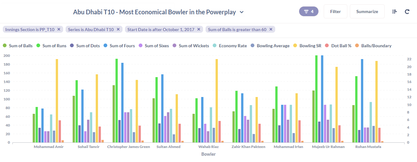Open the notebook steps list icon
Screen dimensions: 417x162
pos(395,12)
